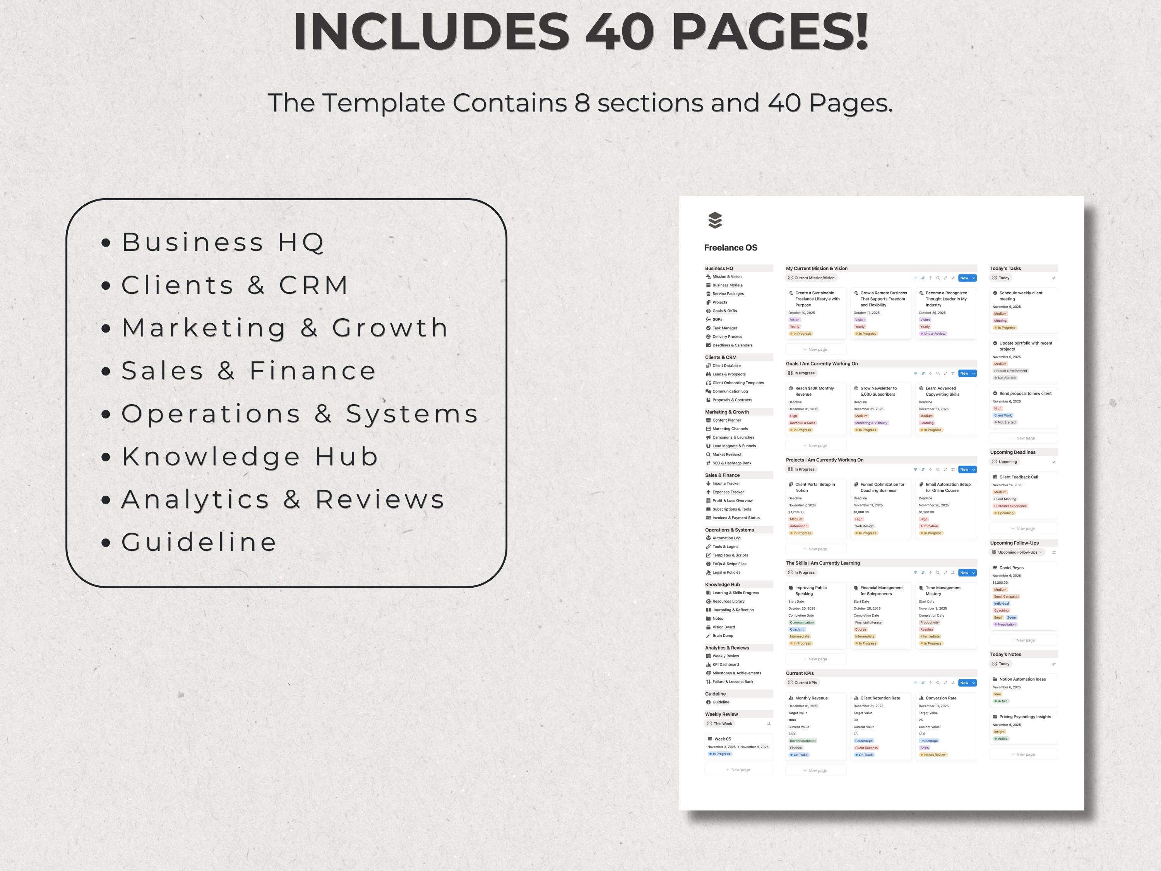Viewport: 1161px width, 871px height.
Task: Select the Current Mission/Vision view tab
Action: coord(811,278)
